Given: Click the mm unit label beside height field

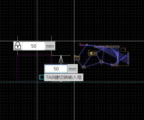Looking at the screenshot, I should [x=72, y=69].
